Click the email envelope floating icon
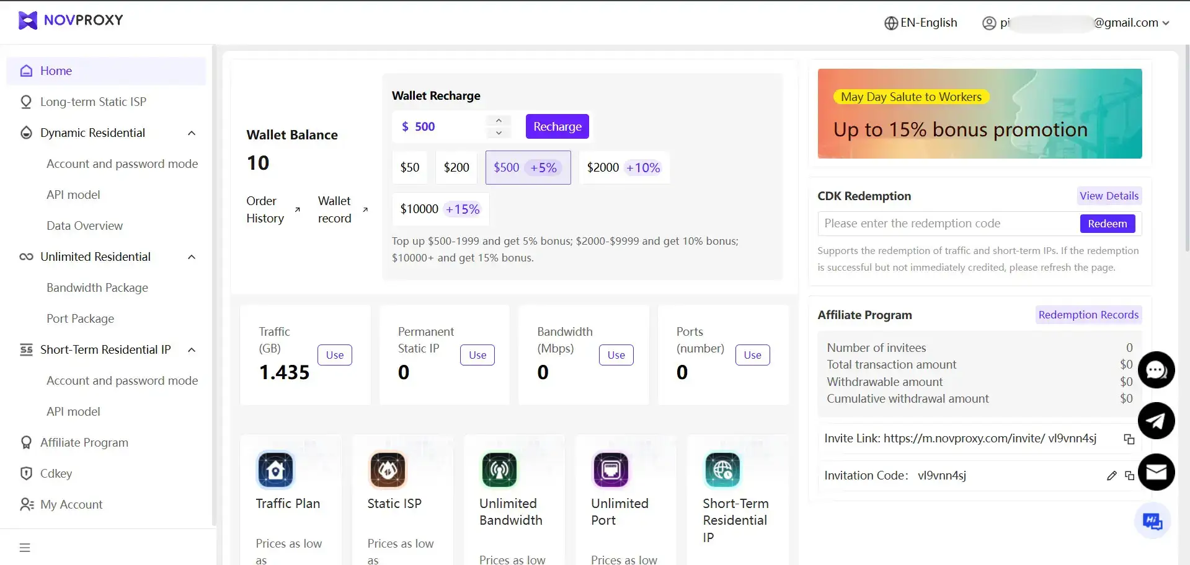1190x565 pixels. point(1156,472)
